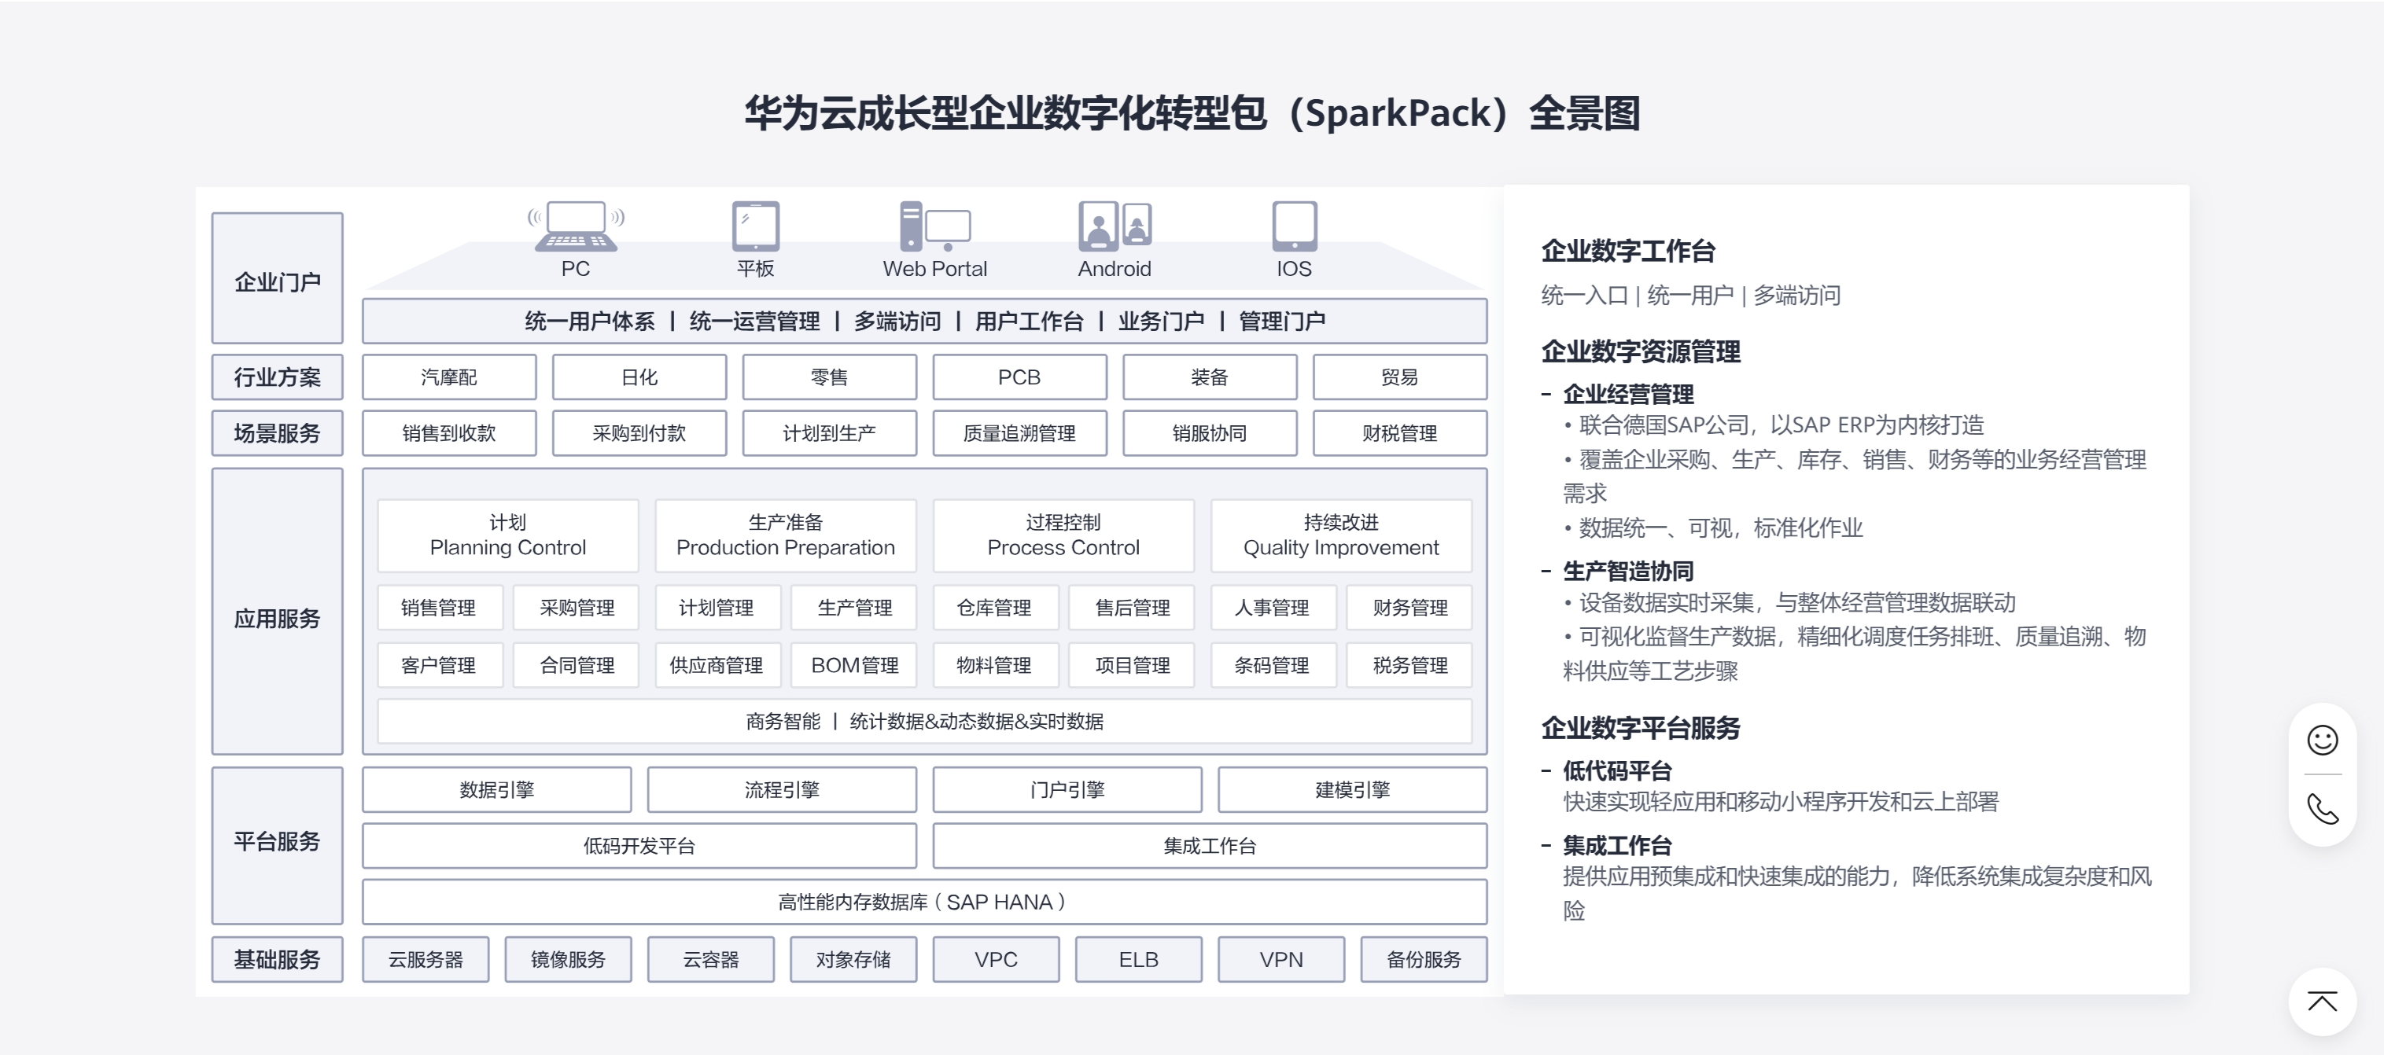Select the 基础服务 category box
The image size is (2384, 1055).
pyautogui.click(x=277, y=959)
